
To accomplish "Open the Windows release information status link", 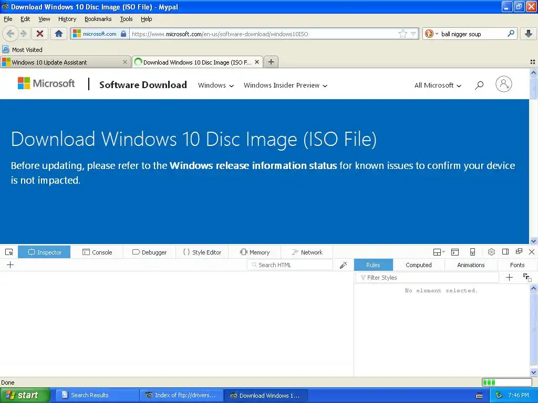I will coord(253,165).
